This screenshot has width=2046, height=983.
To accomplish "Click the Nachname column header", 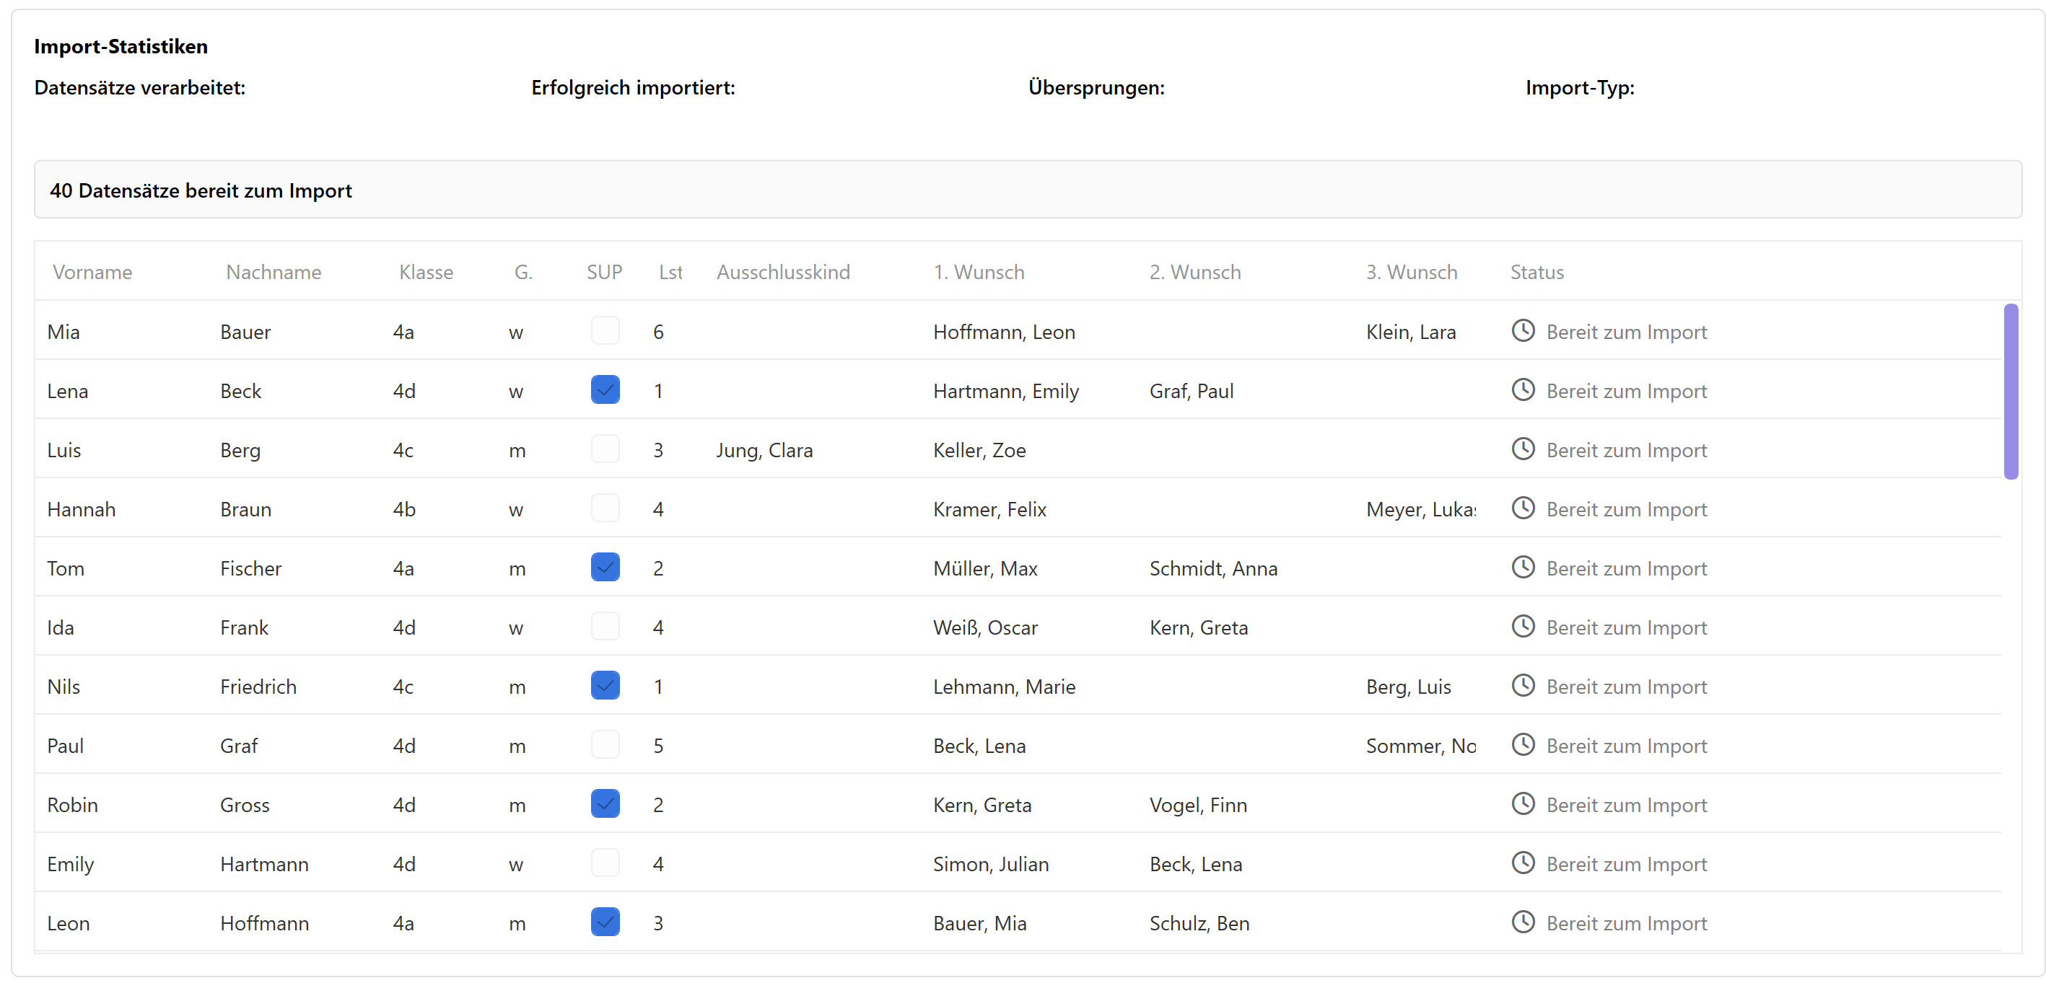I will [274, 273].
